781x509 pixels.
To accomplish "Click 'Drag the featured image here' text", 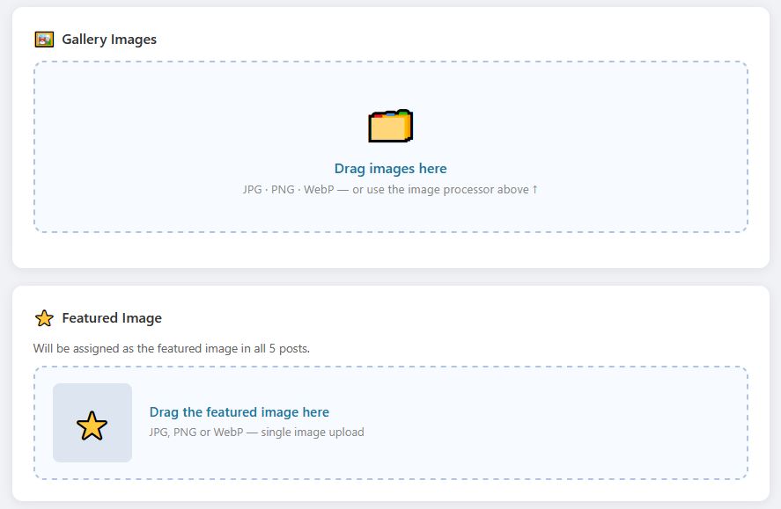I will tap(239, 412).
